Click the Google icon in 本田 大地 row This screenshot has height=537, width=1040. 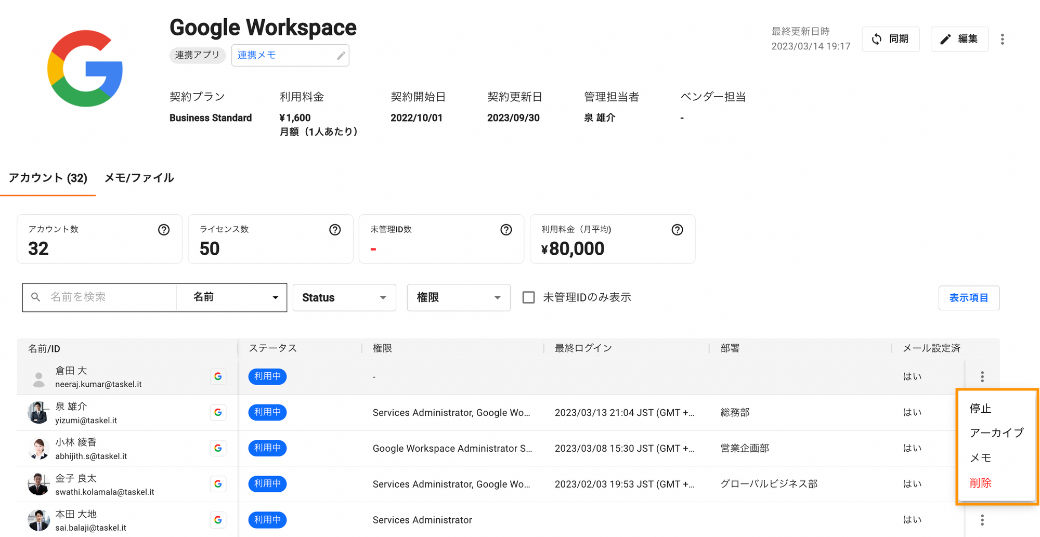218,520
